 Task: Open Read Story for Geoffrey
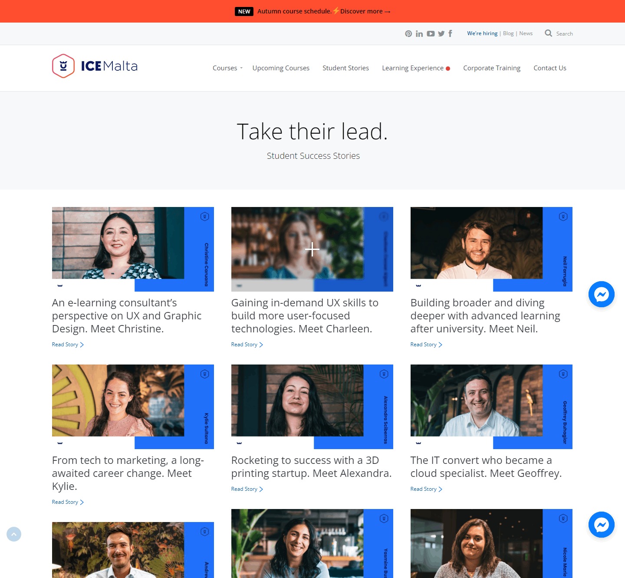426,489
